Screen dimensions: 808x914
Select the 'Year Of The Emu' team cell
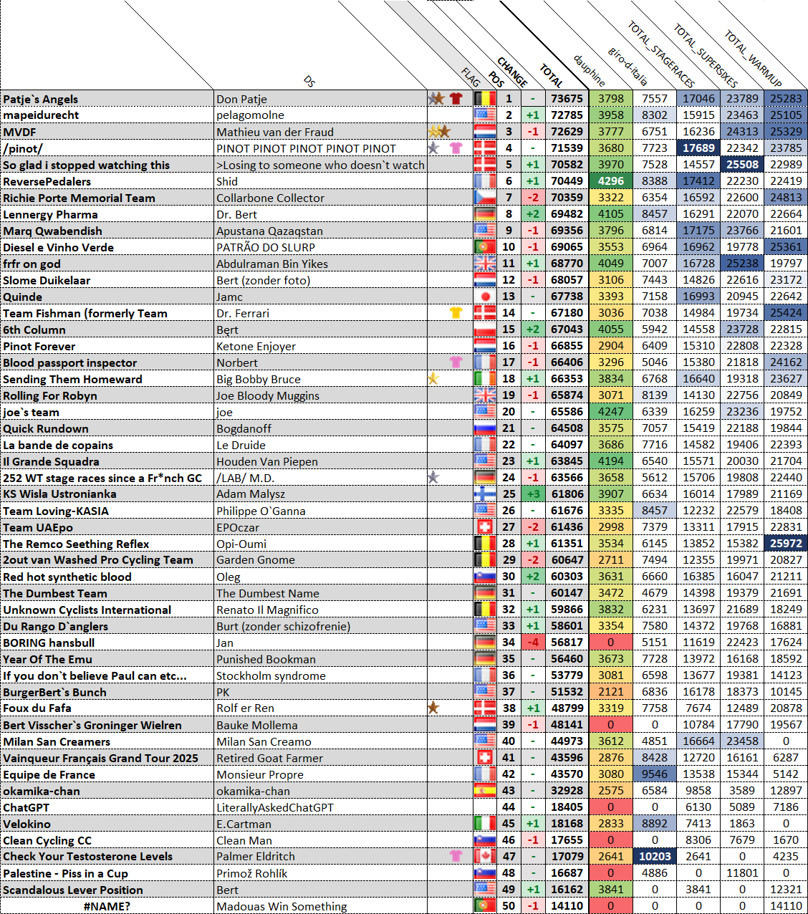(x=107, y=658)
